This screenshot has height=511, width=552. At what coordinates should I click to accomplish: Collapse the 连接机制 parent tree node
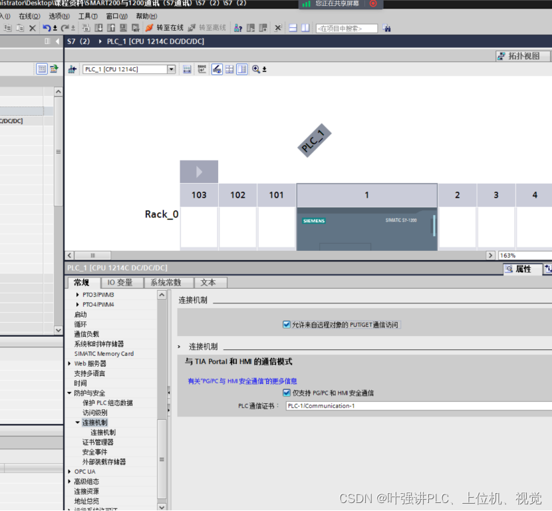(x=77, y=423)
